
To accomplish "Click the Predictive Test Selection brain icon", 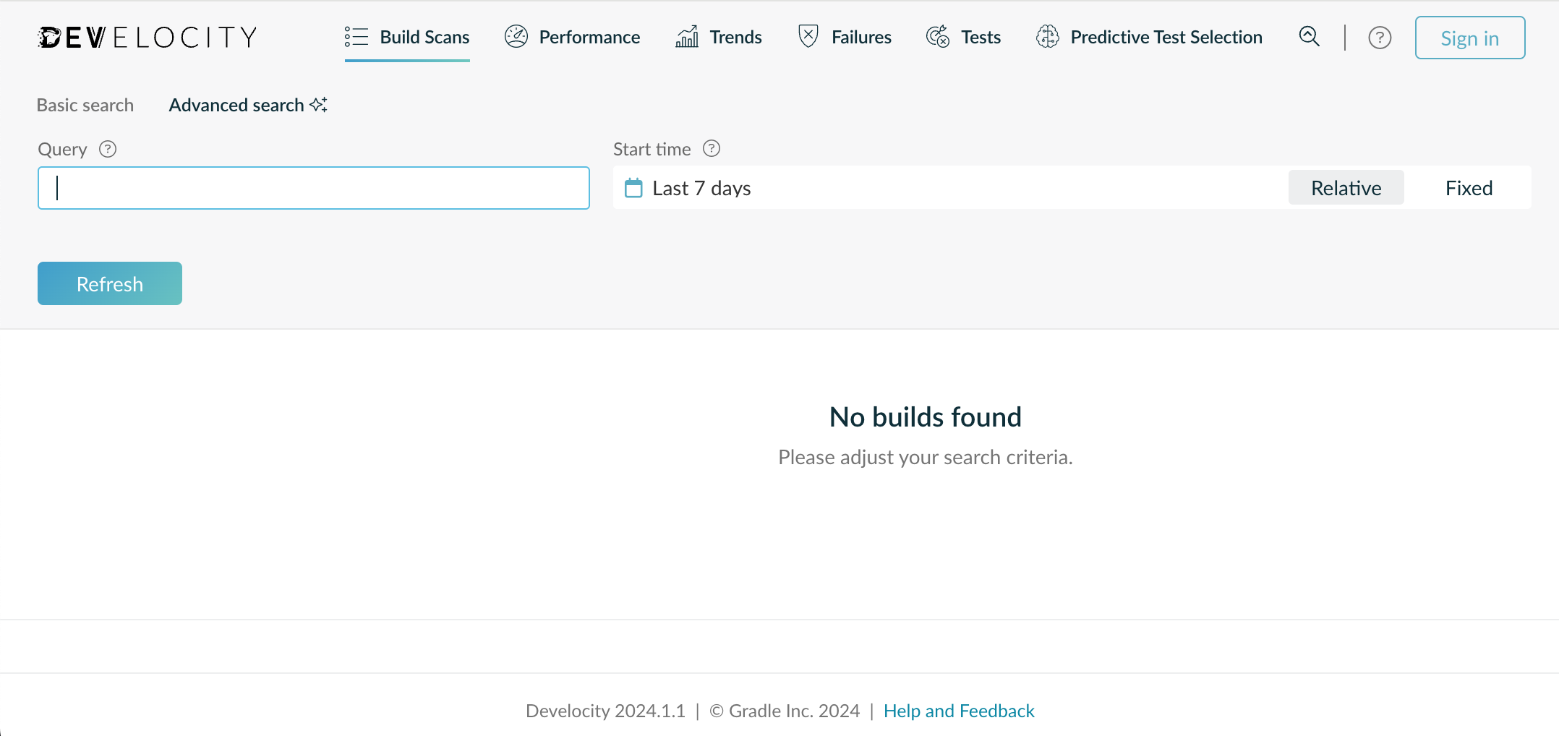I will coord(1048,36).
